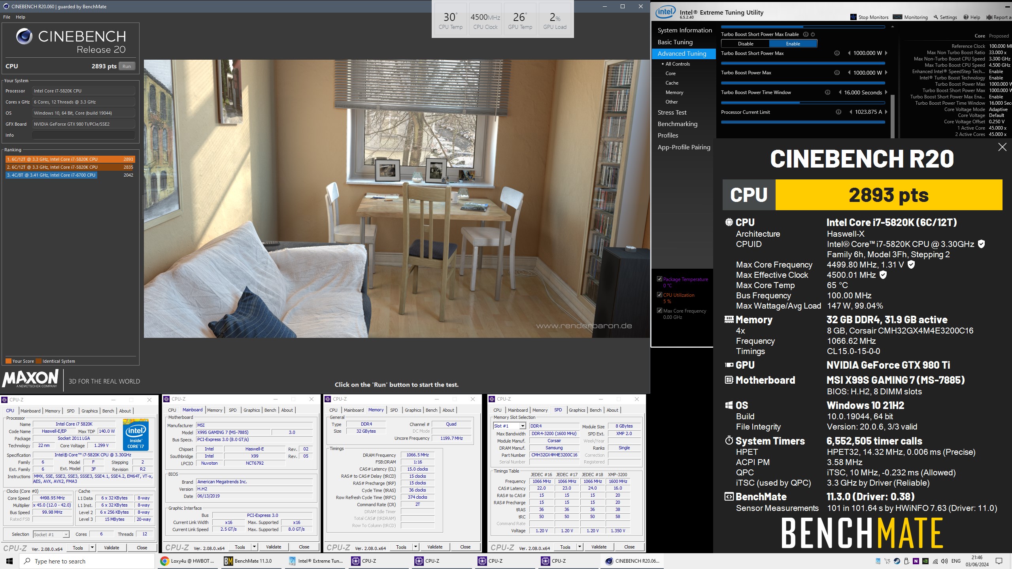Screen dimensions: 1012x569
Task: Click info icon for Turbo Boost Power Max
Action: 837,73
